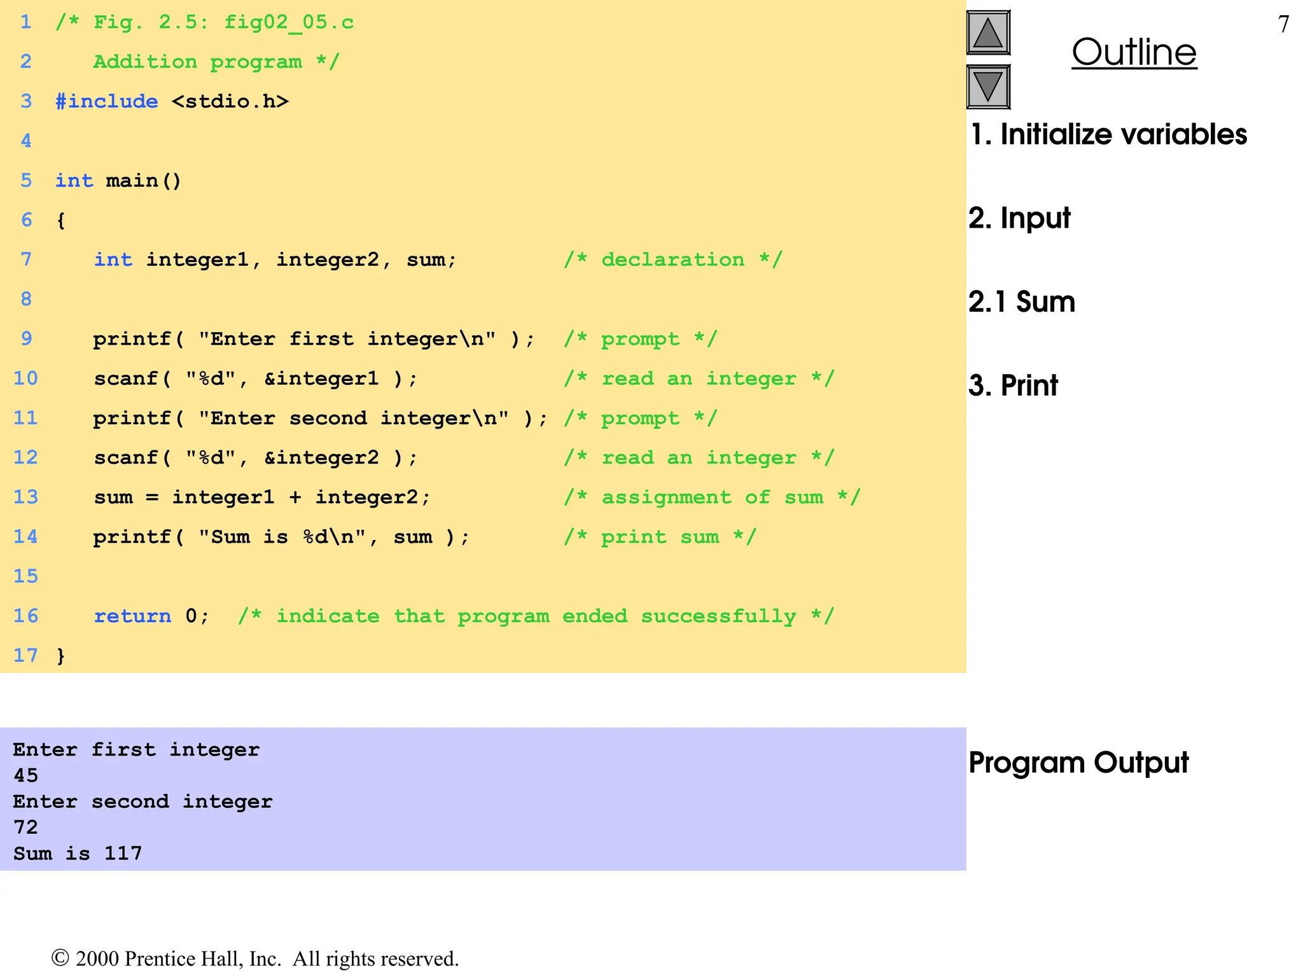Click 'Enter second integer' in output box

point(143,801)
